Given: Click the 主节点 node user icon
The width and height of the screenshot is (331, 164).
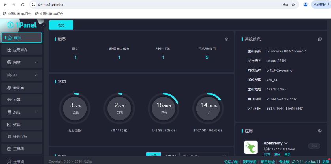Looking at the screenshot, I should coord(9,162).
